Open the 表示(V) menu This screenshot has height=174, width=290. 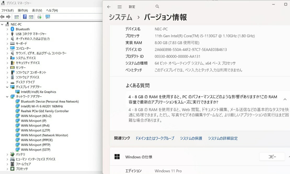[x=37, y=10]
